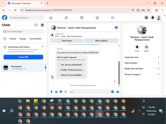The height and width of the screenshot is (124, 166).
Task: Send quick reply Yes, are you interested?
Action: tap(71, 65)
